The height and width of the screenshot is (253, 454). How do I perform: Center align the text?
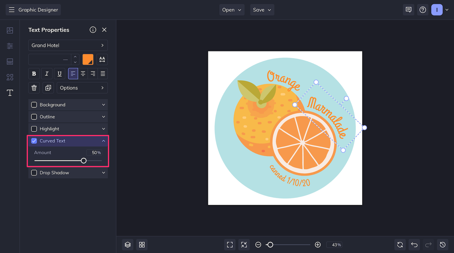pyautogui.click(x=83, y=74)
